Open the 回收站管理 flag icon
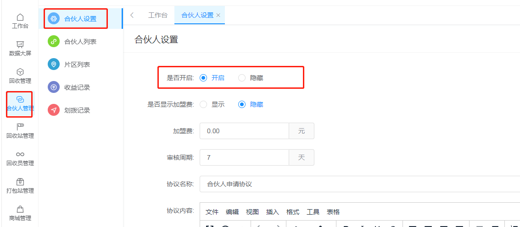This screenshot has height=227, width=520. click(20, 127)
